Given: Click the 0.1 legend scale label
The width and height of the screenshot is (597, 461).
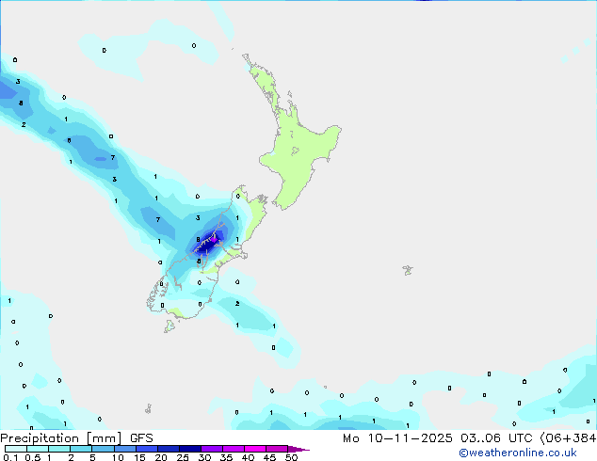Looking at the screenshot, I should tap(10, 457).
